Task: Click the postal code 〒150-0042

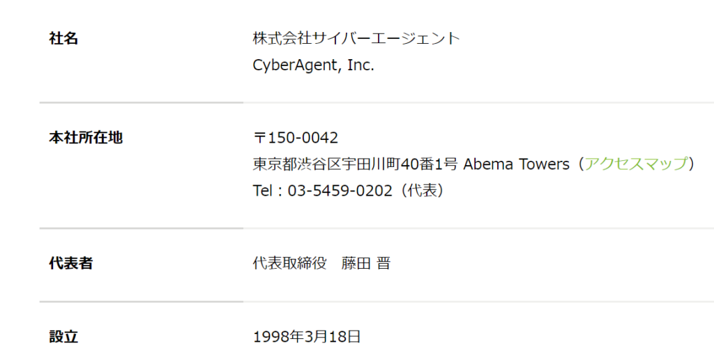Action: [296, 137]
